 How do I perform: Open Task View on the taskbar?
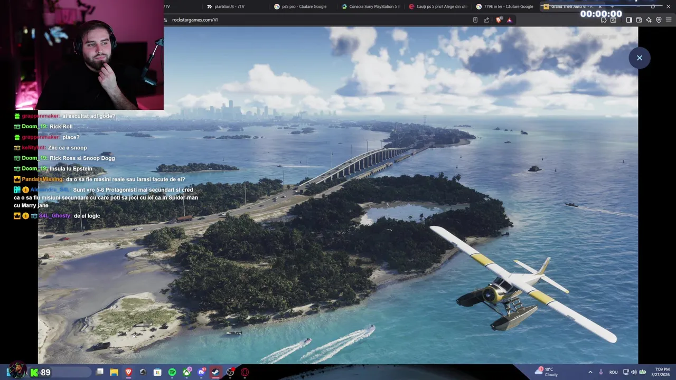click(99, 372)
